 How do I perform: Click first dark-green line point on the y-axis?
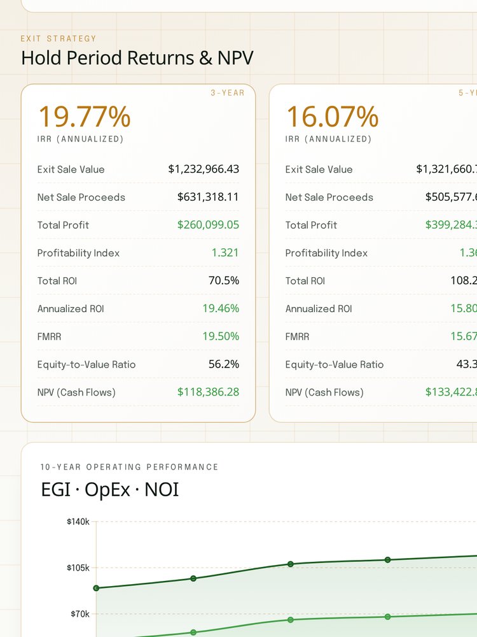pos(96,588)
